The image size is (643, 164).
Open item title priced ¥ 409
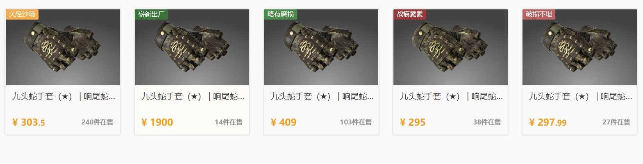(322, 97)
